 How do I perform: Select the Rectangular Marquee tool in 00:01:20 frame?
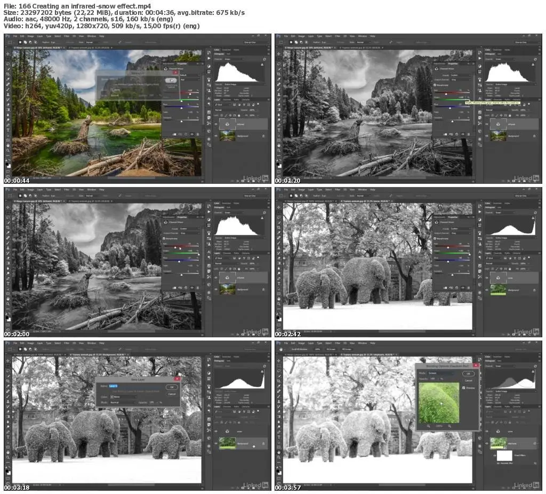click(x=278, y=59)
